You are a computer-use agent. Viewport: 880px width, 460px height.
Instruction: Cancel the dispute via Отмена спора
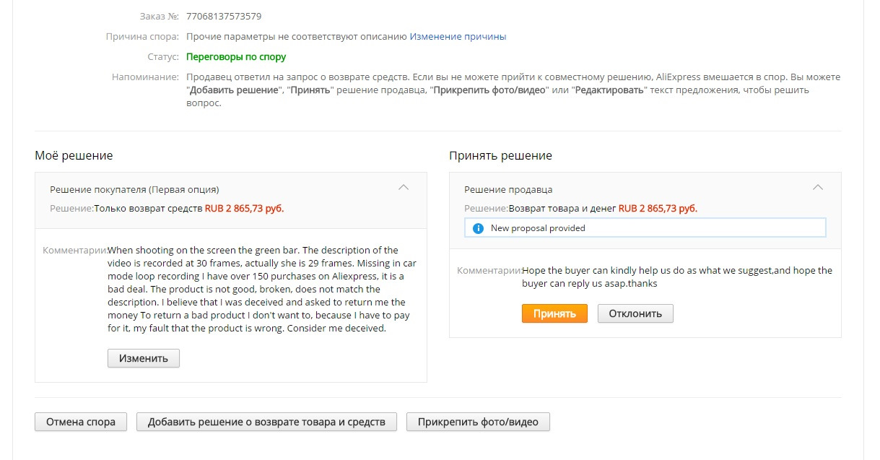point(81,422)
